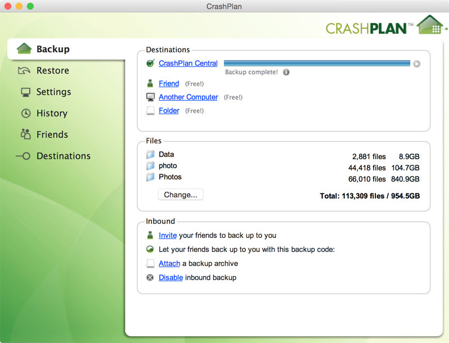Maximize the CrashPlan window with green button
This screenshot has height=343, width=449.
(x=30, y=6)
